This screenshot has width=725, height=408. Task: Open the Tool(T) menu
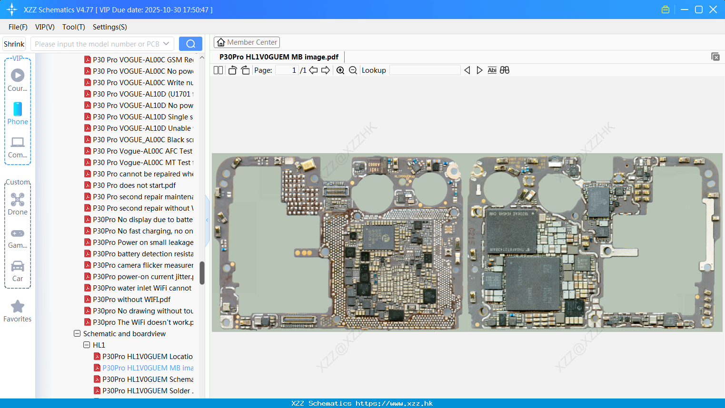point(74,27)
